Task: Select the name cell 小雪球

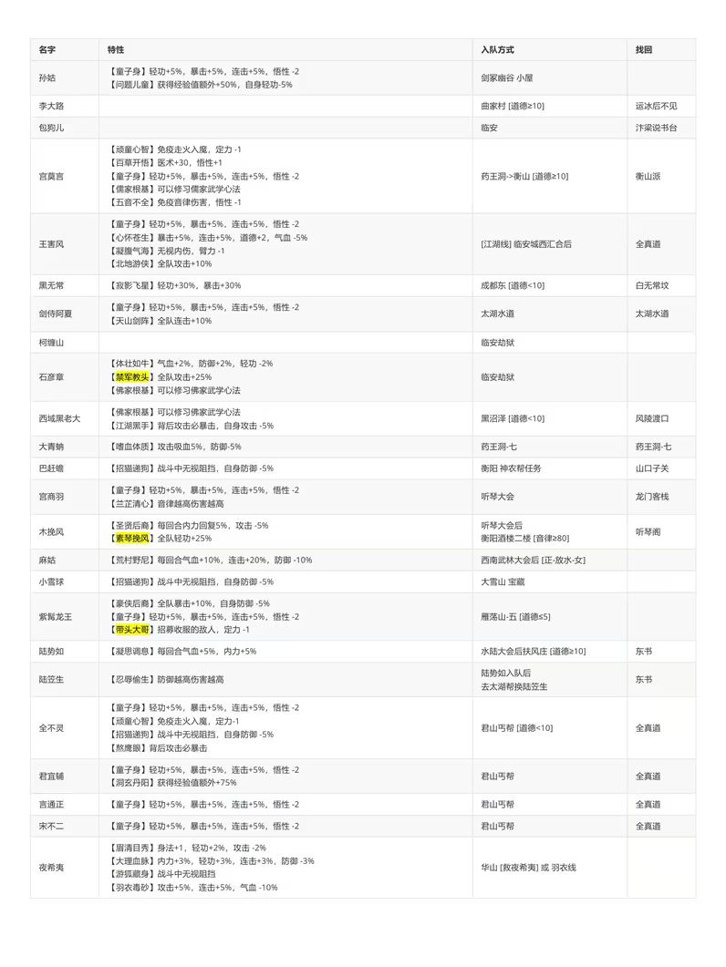Action: tap(51, 582)
